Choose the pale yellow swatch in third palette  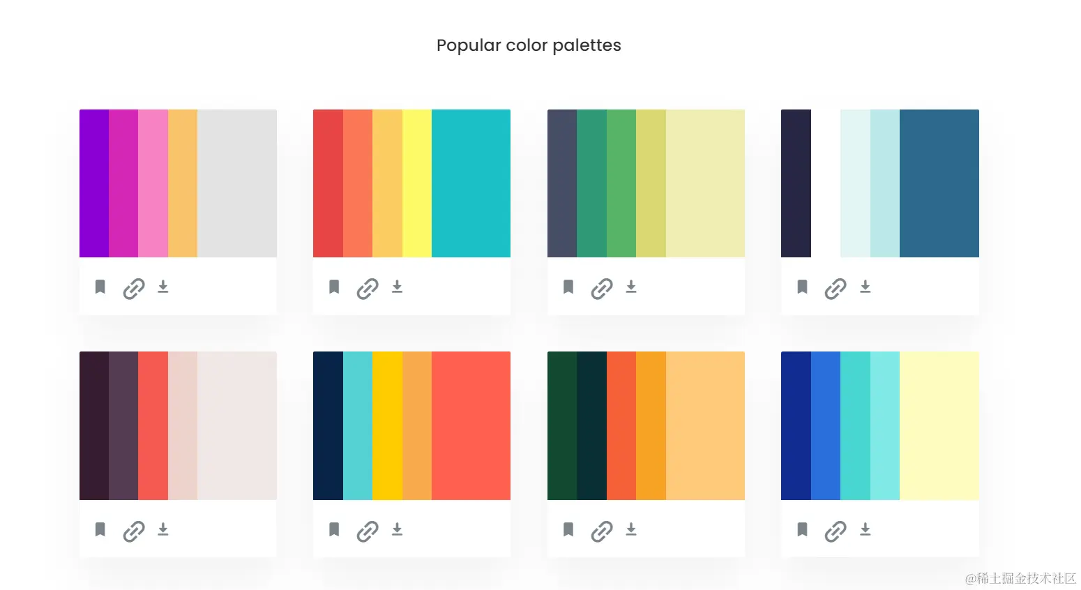[x=705, y=183]
